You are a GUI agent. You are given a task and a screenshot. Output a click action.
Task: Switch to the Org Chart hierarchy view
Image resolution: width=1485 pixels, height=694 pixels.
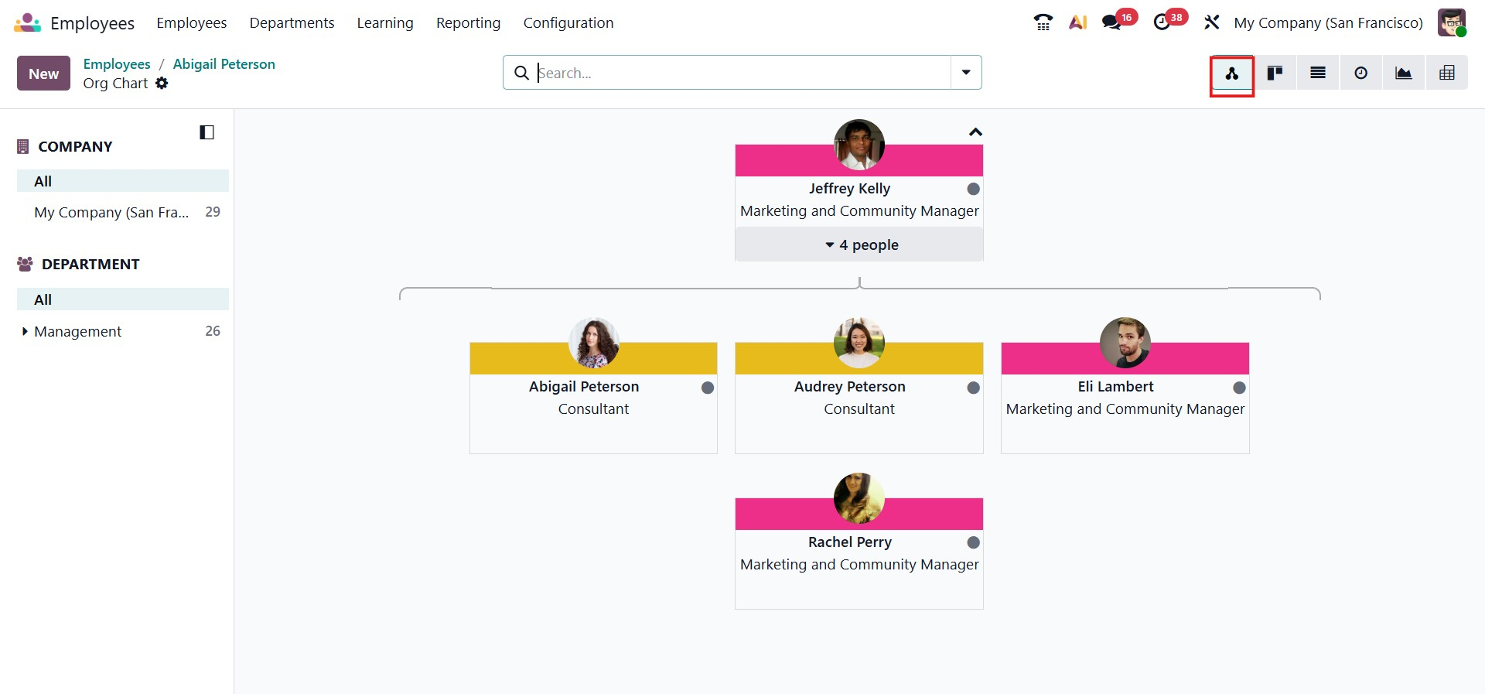coord(1231,74)
